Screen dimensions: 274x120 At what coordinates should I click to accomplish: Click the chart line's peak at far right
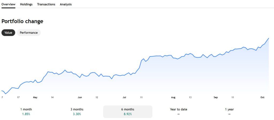[268, 38]
